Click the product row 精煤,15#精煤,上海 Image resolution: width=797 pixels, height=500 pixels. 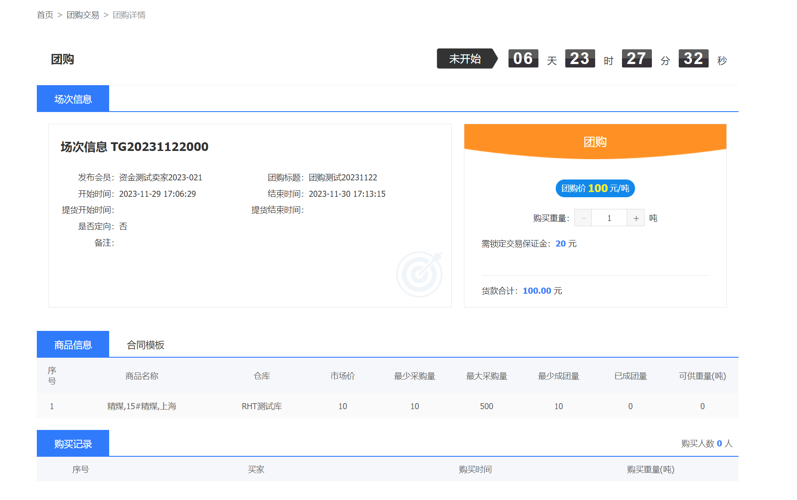tap(142, 406)
